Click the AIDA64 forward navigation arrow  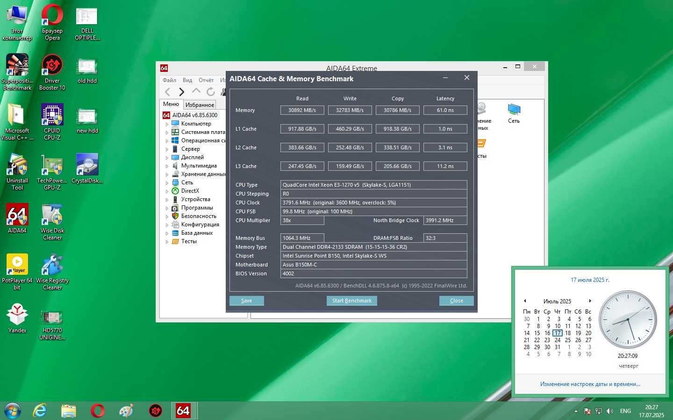[182, 92]
